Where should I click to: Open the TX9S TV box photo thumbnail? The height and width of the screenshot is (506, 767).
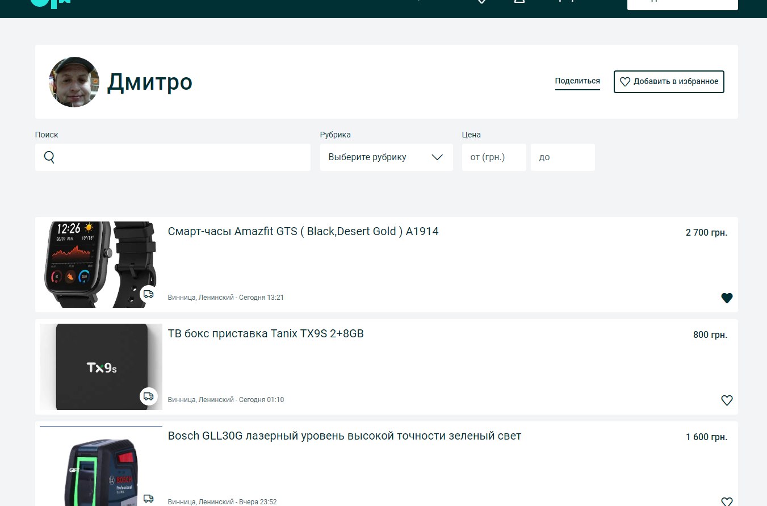[101, 367]
